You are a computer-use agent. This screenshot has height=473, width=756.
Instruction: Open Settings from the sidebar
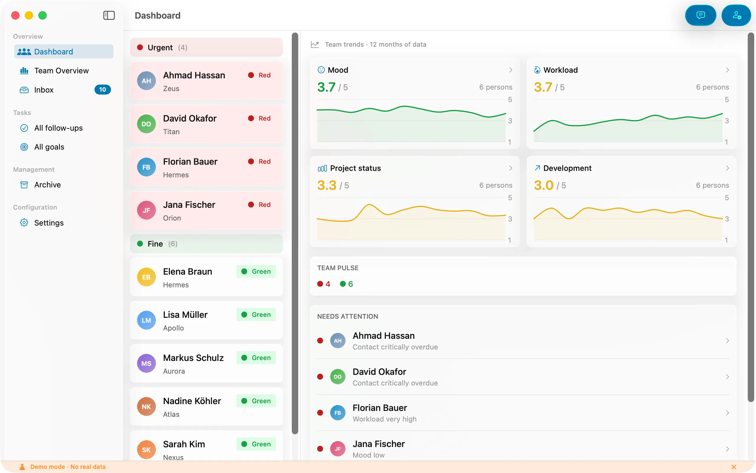point(64,223)
